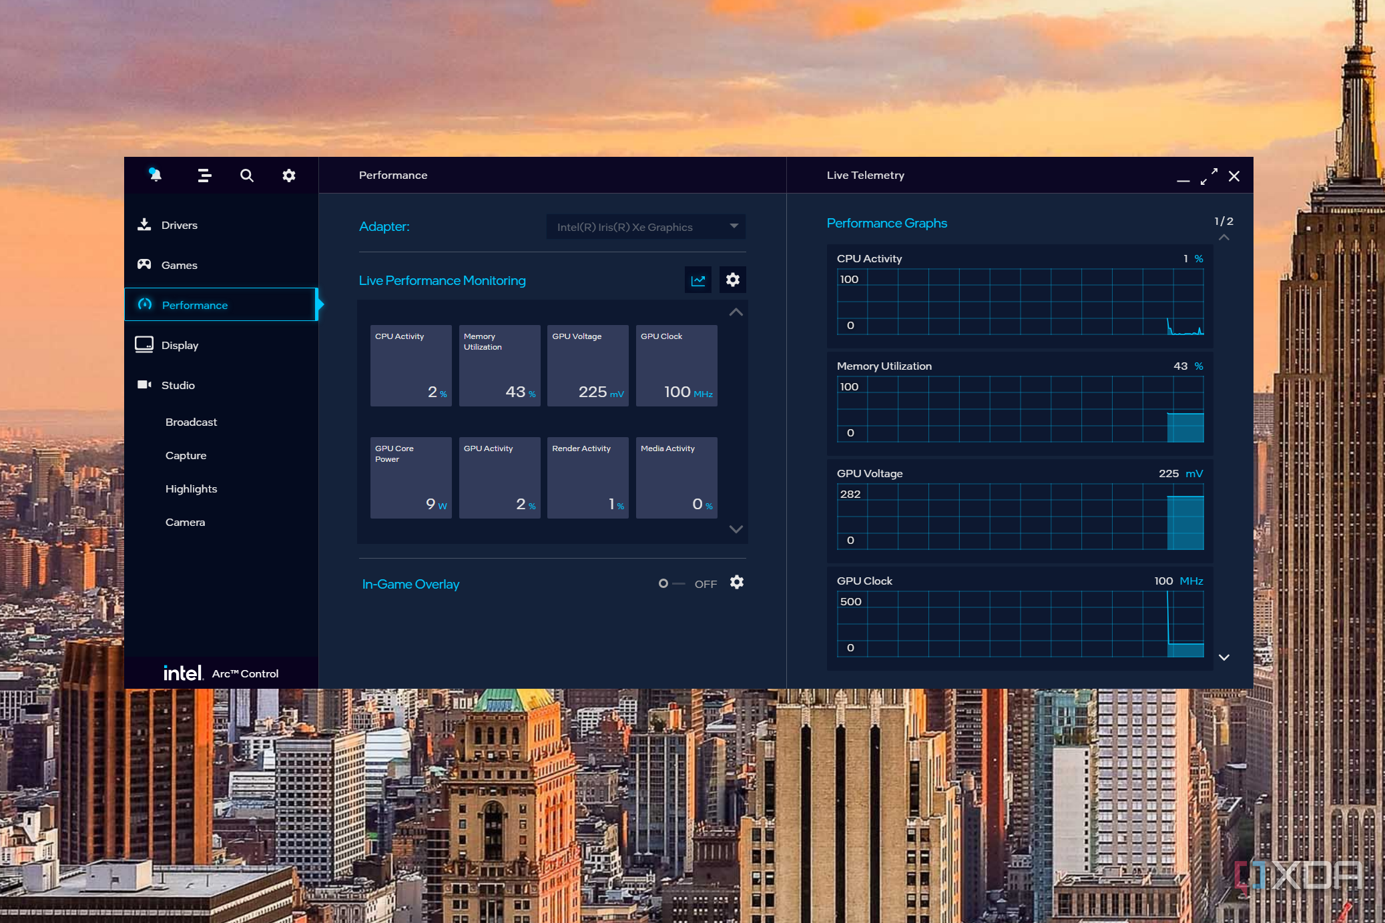
Task: Toggle the In-Game Overlay switch
Action: click(671, 583)
